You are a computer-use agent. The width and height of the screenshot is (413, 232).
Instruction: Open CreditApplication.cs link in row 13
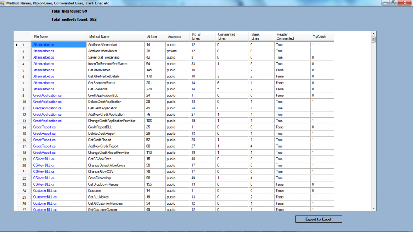tap(48, 121)
